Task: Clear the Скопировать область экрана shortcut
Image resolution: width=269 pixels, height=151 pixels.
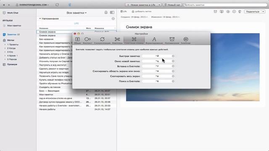Action: point(173,71)
